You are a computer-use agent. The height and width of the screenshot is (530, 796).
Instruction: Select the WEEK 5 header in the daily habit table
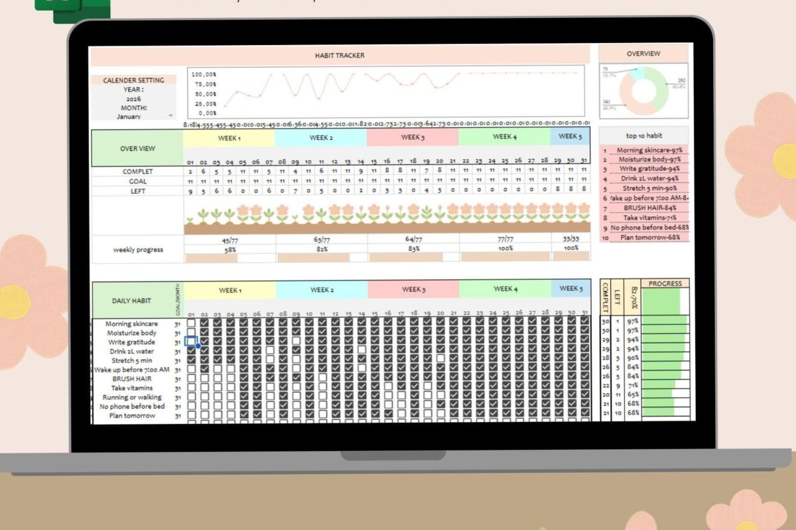pyautogui.click(x=570, y=289)
